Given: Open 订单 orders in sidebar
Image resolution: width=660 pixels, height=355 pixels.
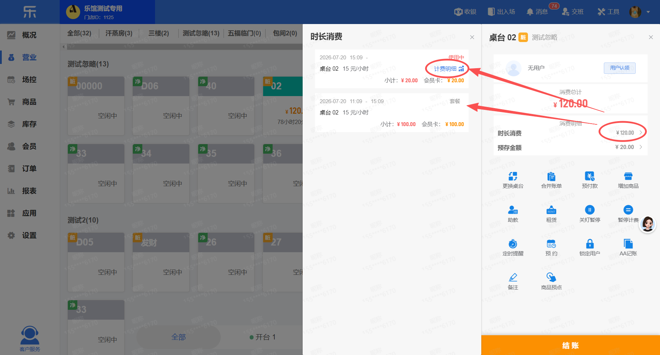Looking at the screenshot, I should (30, 168).
